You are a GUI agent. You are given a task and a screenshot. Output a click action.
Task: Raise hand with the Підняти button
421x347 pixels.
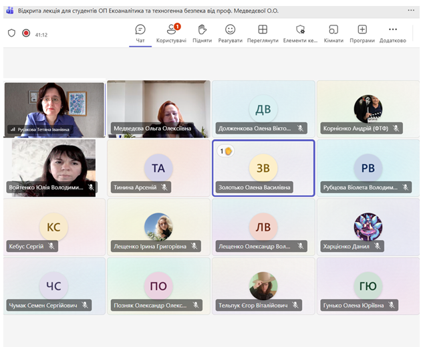(x=202, y=33)
